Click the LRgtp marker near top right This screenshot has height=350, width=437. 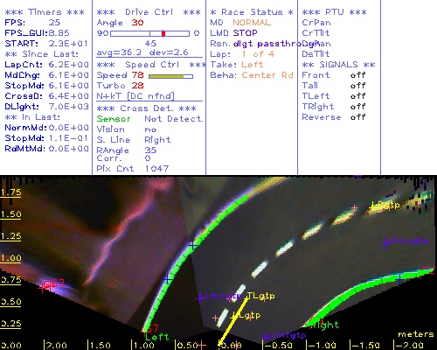[x=385, y=206]
